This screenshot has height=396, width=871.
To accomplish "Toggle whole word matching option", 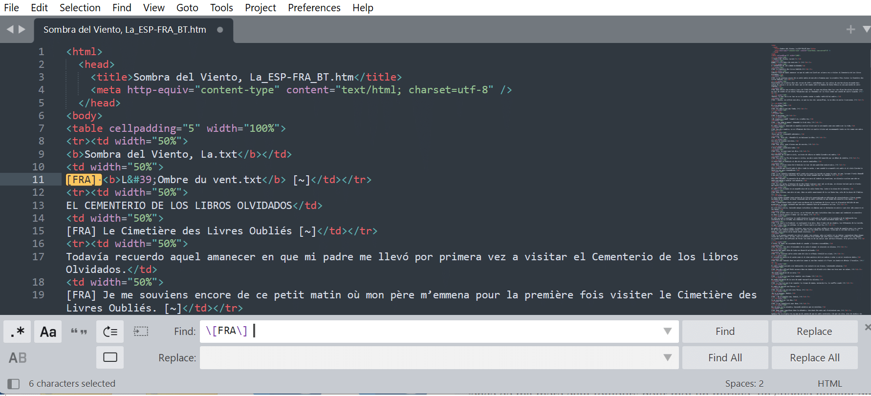I will (x=79, y=332).
